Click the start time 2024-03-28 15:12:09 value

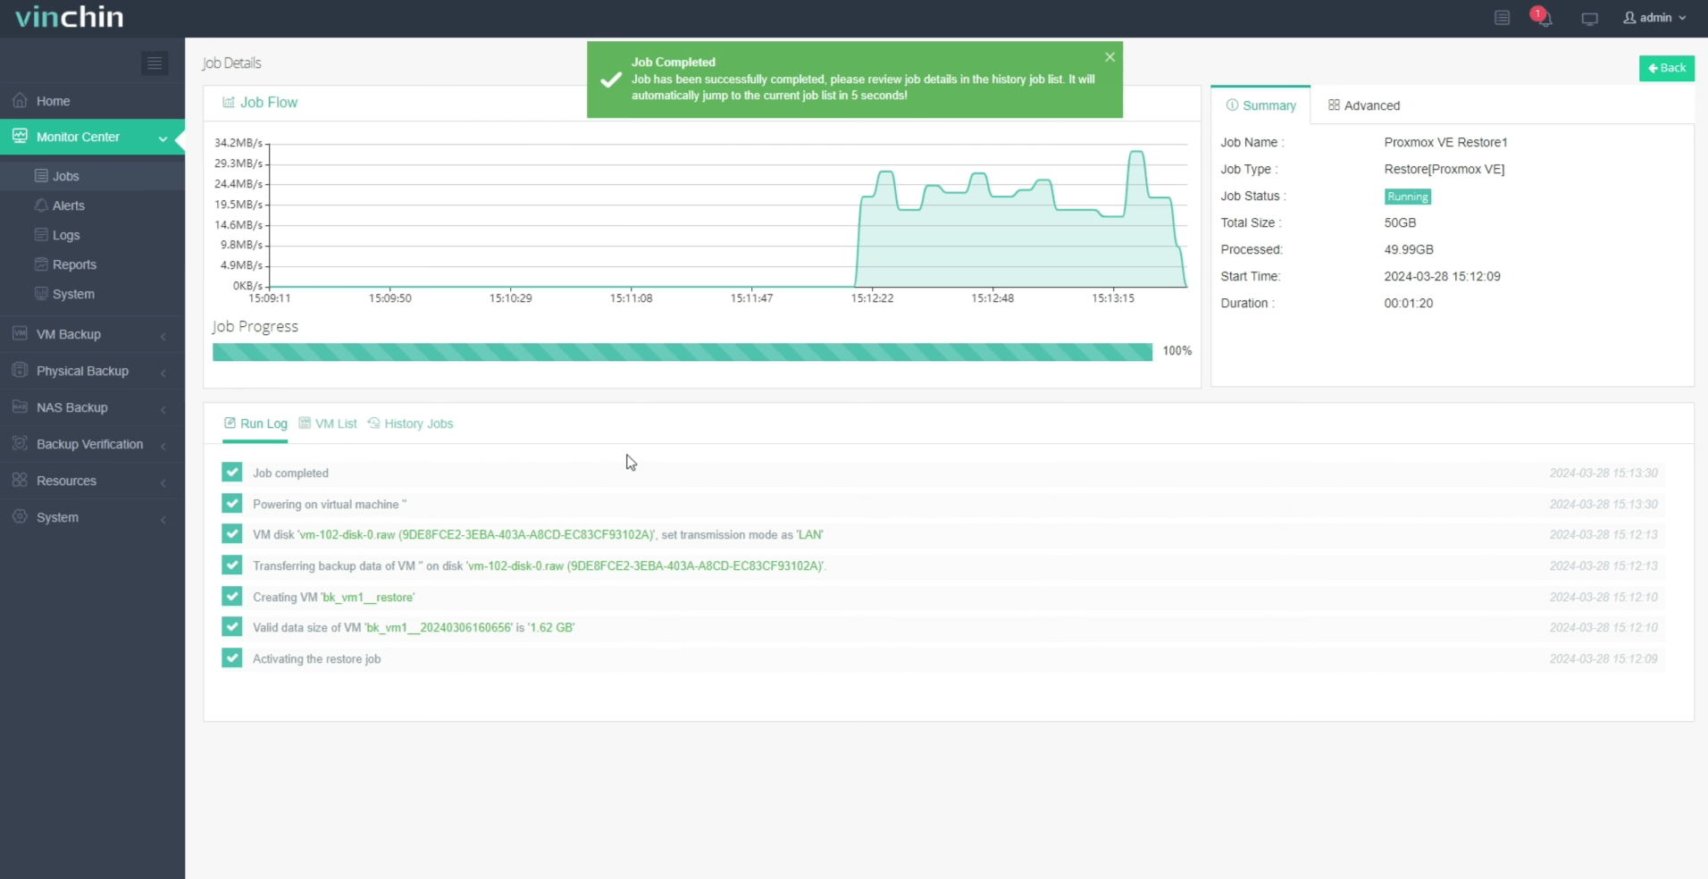point(1442,276)
